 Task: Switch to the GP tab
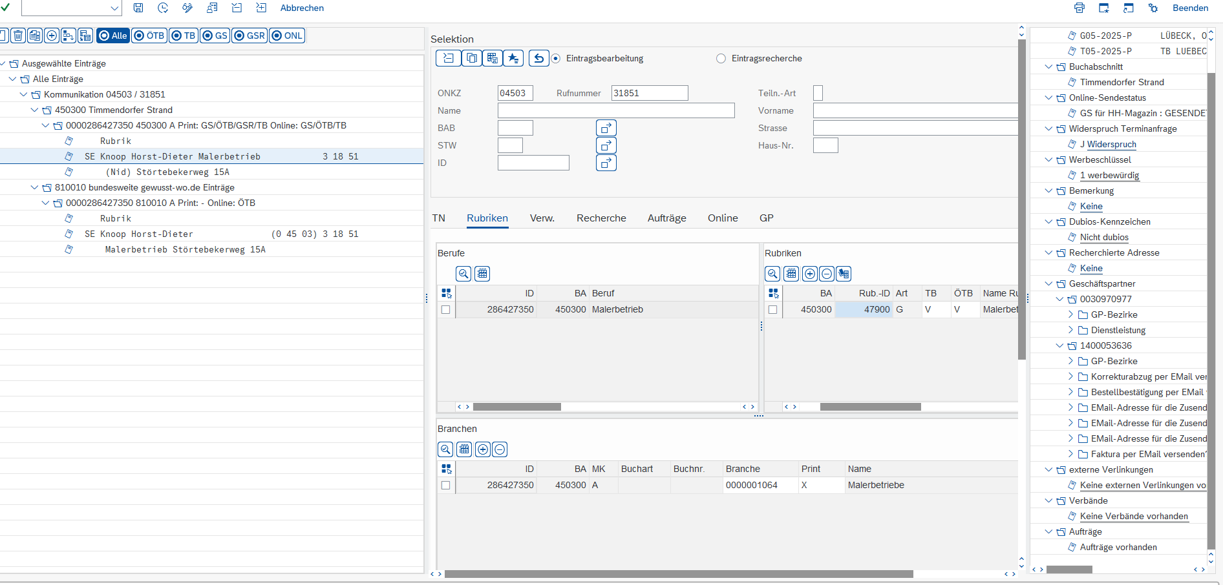click(x=767, y=218)
